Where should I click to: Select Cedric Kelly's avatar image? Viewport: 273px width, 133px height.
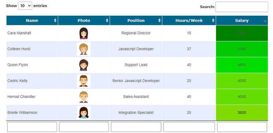coord(84,81)
